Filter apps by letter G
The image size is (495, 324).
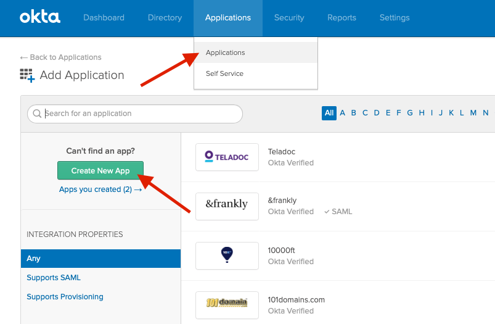[x=410, y=113]
